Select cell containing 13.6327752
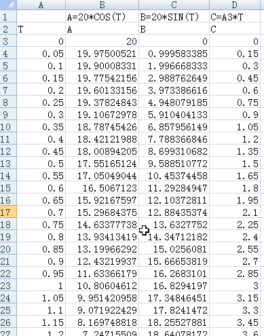The height and width of the screenshot is (336, 264). pos(174,224)
